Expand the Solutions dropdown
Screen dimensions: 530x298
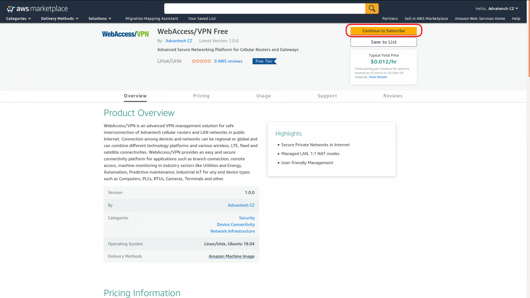(100, 19)
